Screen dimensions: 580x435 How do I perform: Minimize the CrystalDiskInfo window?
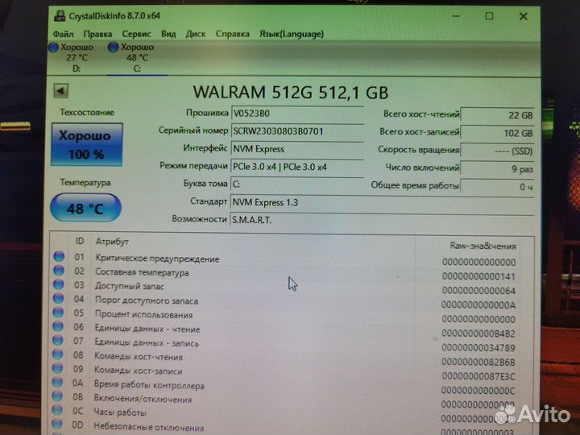point(456,16)
